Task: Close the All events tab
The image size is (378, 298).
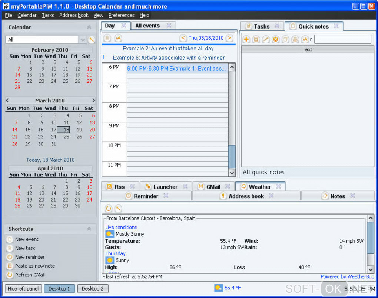Action: click(x=169, y=25)
